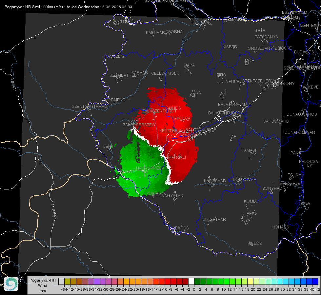Click the LENTI town label

(109, 146)
